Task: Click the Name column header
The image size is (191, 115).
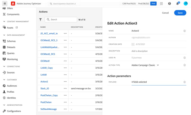Action: 43,27
